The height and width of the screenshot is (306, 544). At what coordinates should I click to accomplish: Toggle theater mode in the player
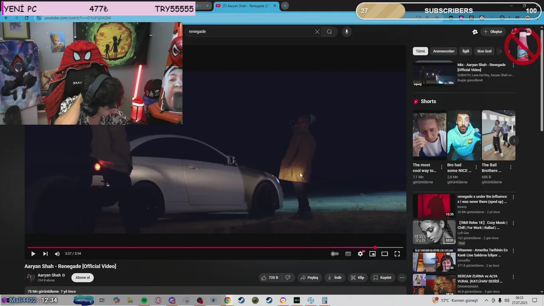click(385, 254)
